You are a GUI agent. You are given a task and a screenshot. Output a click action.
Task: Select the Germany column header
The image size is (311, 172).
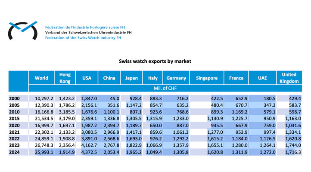point(176,78)
